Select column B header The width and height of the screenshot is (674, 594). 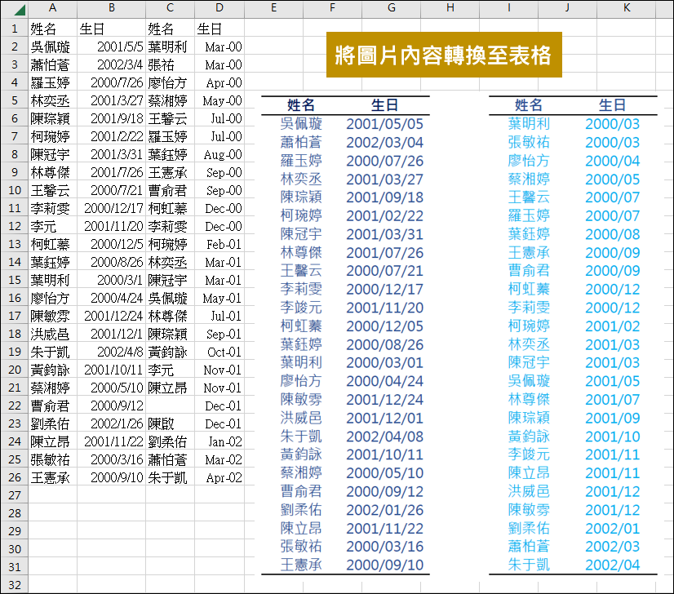coord(111,7)
